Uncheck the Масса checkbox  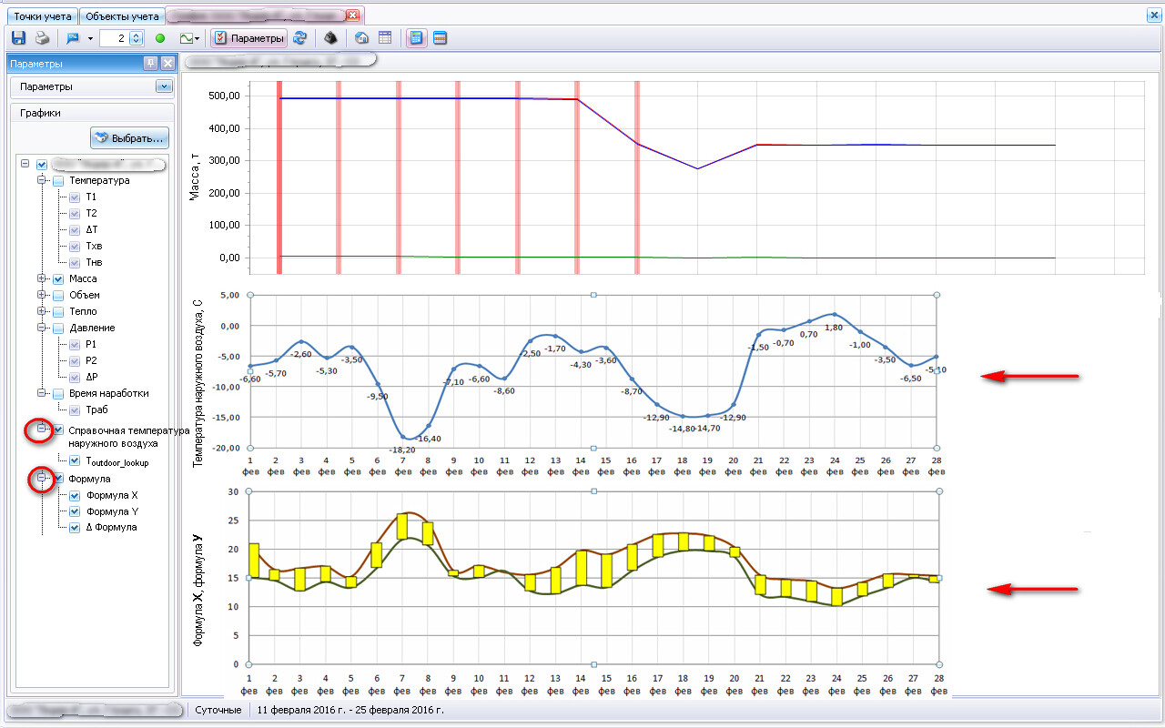[x=58, y=278]
